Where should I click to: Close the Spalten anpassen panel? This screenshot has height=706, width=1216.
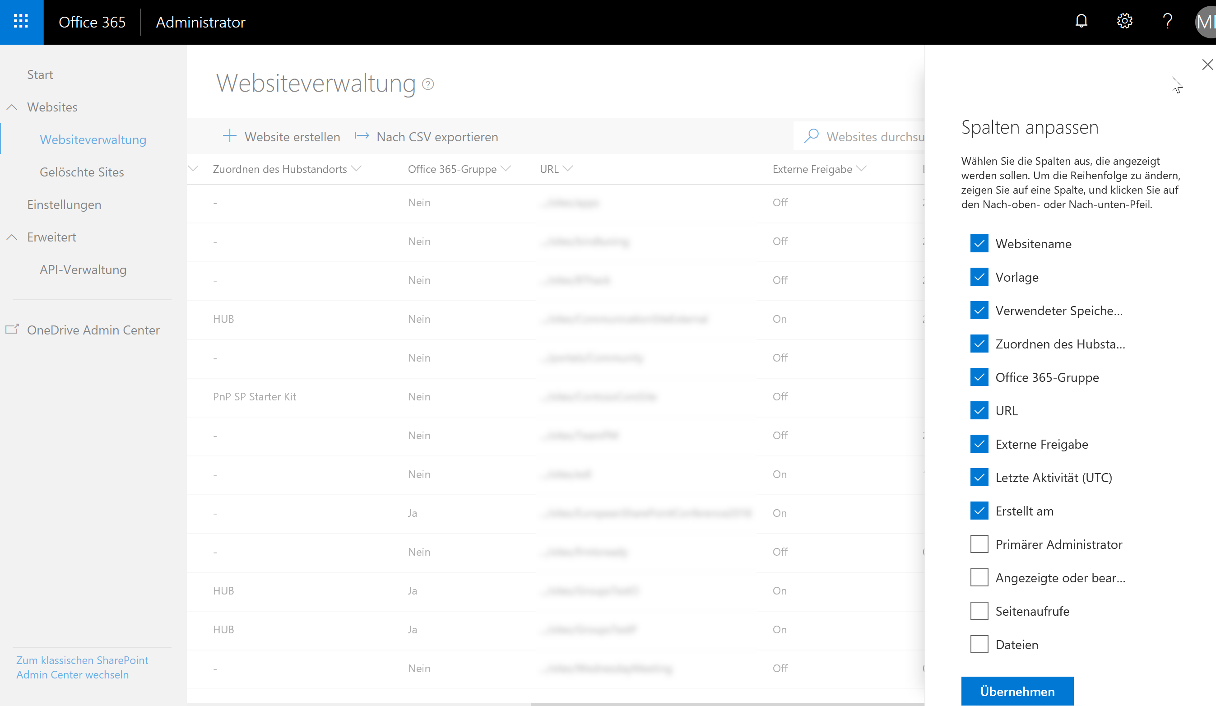(1207, 65)
